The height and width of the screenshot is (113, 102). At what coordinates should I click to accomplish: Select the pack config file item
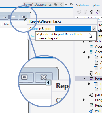pyautogui.click(x=95, y=95)
